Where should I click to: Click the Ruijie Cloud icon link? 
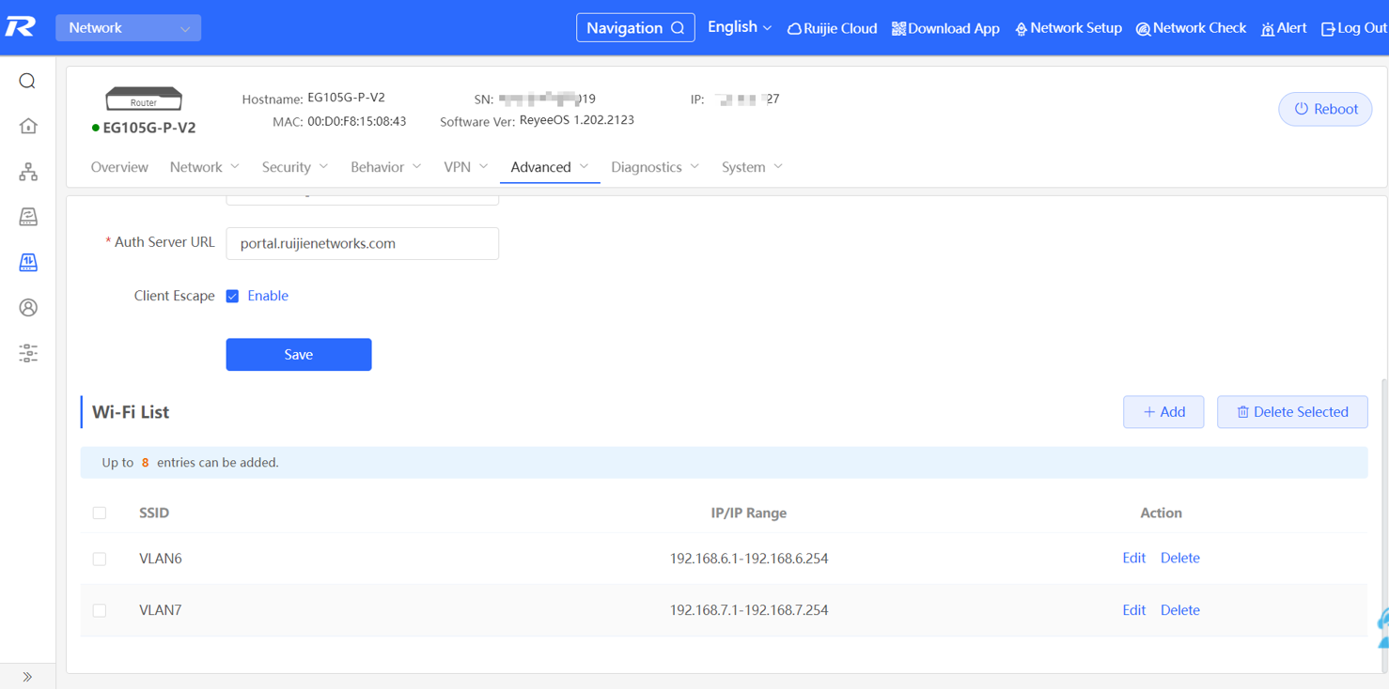tap(795, 29)
